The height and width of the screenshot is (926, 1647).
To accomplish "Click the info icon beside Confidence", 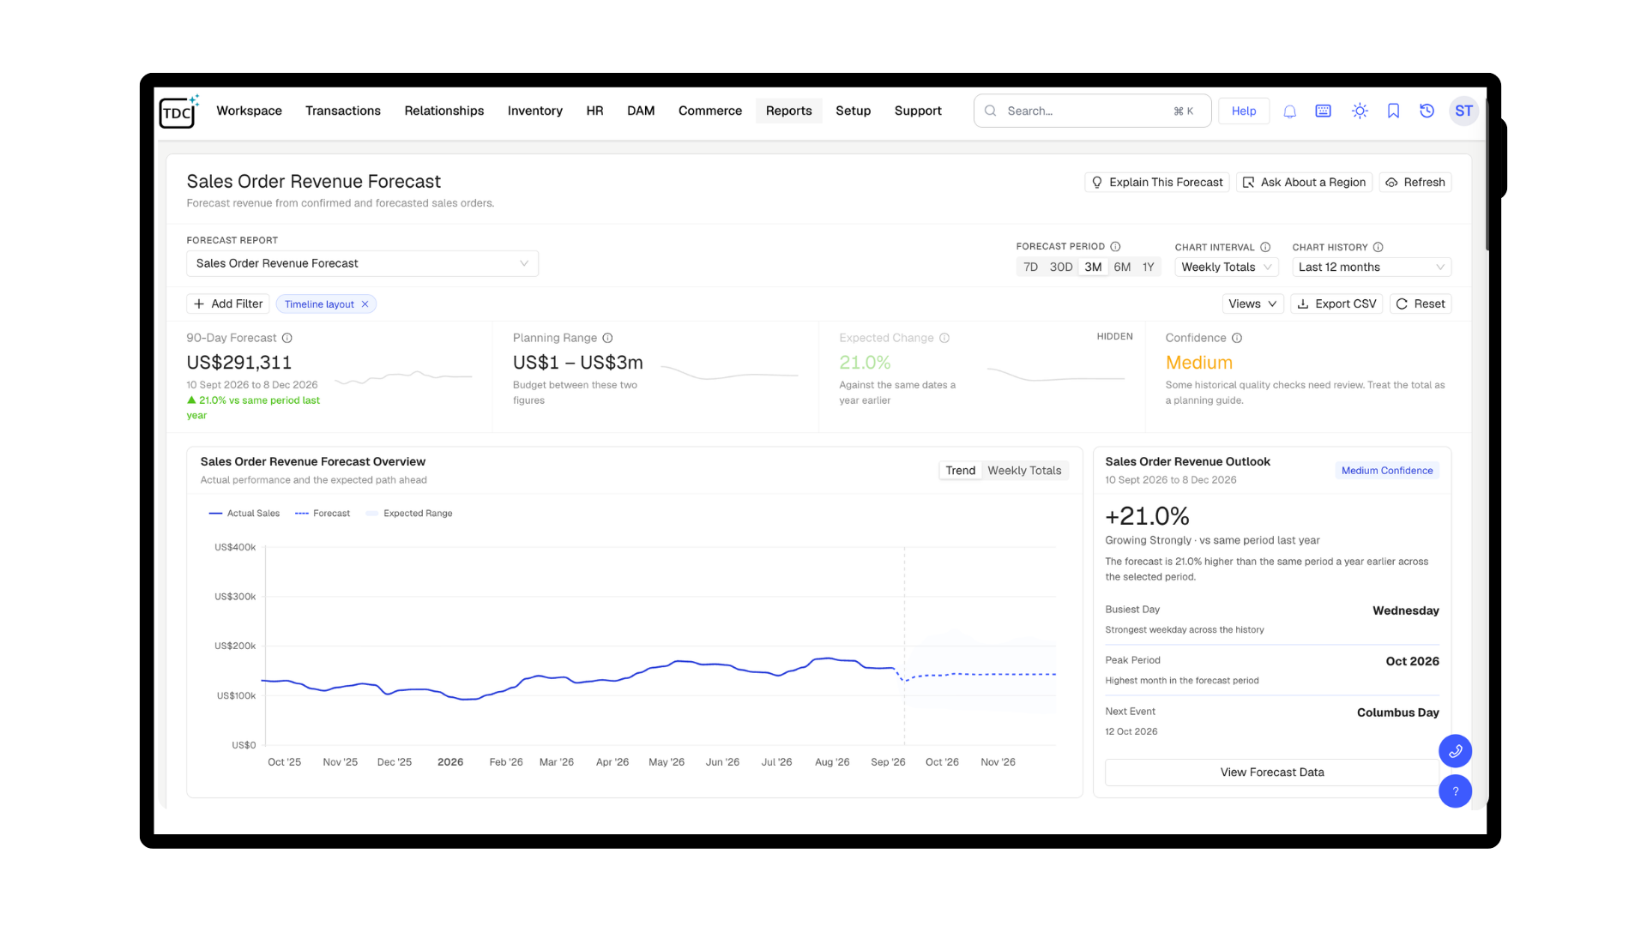I will 1237,338.
